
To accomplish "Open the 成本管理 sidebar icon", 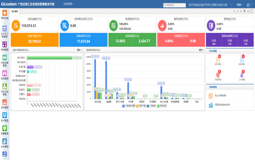I will coord(5,102).
